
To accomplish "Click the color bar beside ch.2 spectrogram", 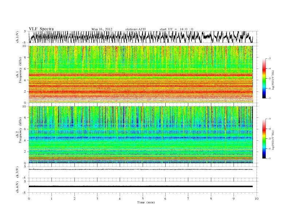I will [x=264, y=138].
